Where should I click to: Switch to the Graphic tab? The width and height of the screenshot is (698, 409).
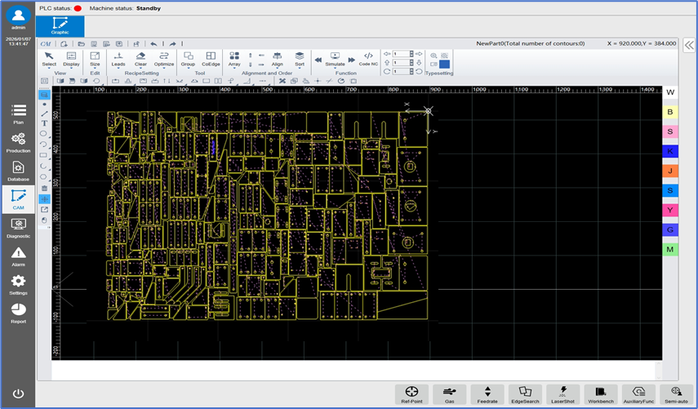[60, 26]
